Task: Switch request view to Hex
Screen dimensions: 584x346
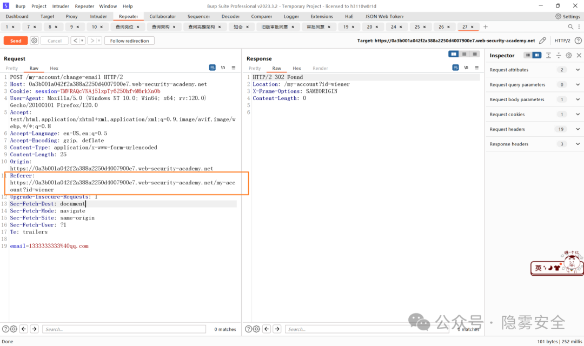Action: 54,68
